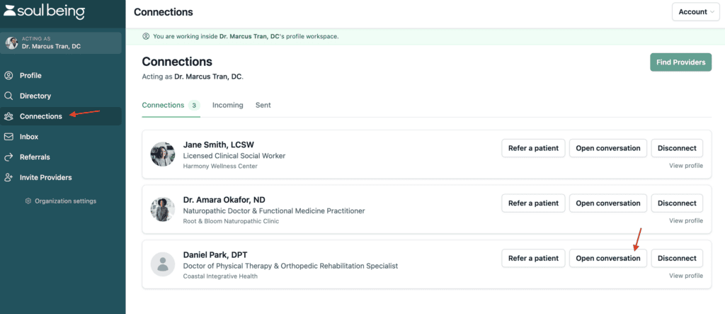Click Jane Smith's profile photo
The width and height of the screenshot is (725, 314).
click(163, 155)
